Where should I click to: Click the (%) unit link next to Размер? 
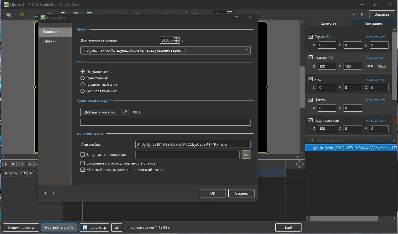click(x=330, y=58)
